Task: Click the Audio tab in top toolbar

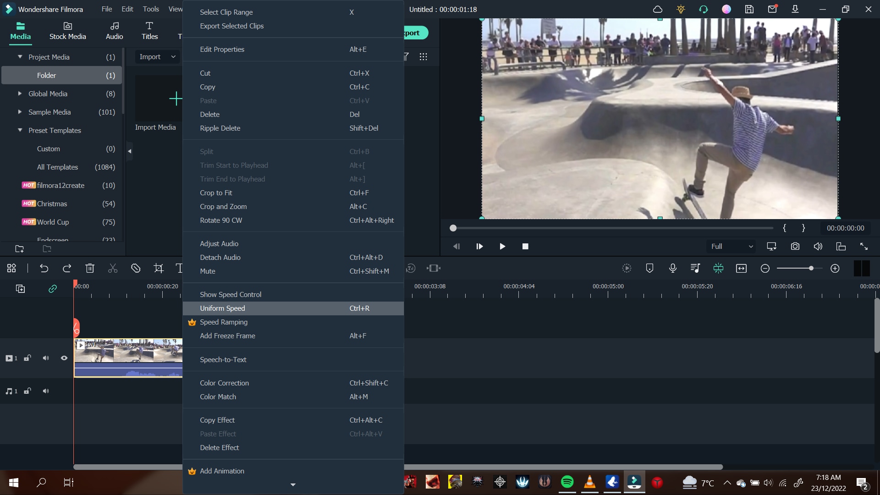Action: (x=114, y=30)
